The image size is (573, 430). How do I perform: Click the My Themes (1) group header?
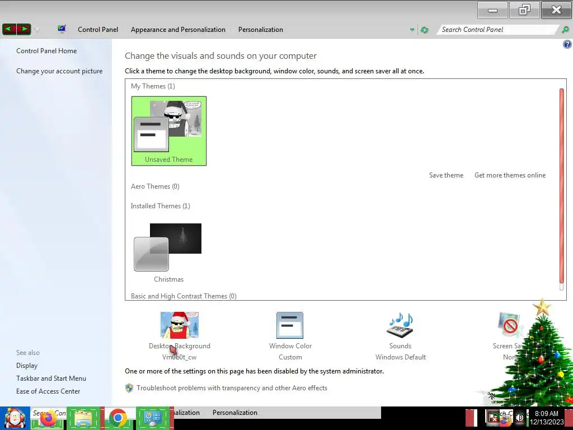(x=153, y=86)
